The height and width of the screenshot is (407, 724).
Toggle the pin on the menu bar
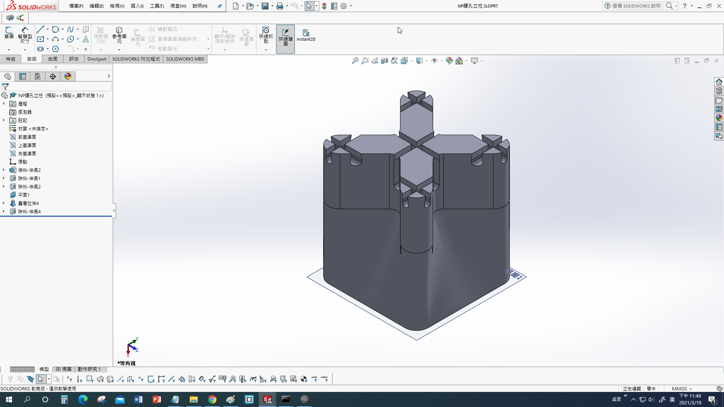point(220,6)
